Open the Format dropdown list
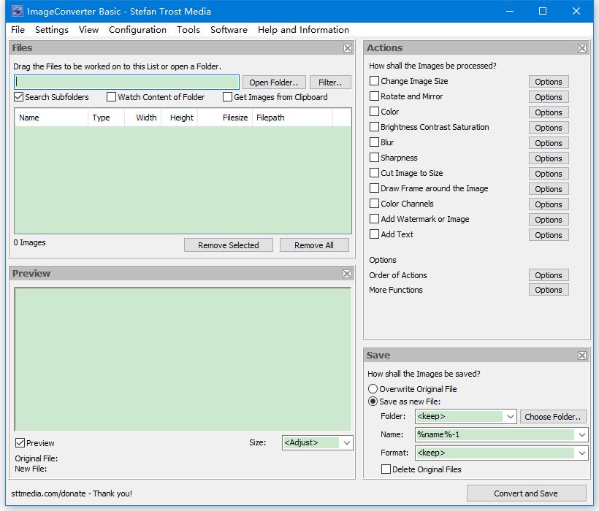Image resolution: width=599 pixels, height=511 pixels. tap(581, 453)
